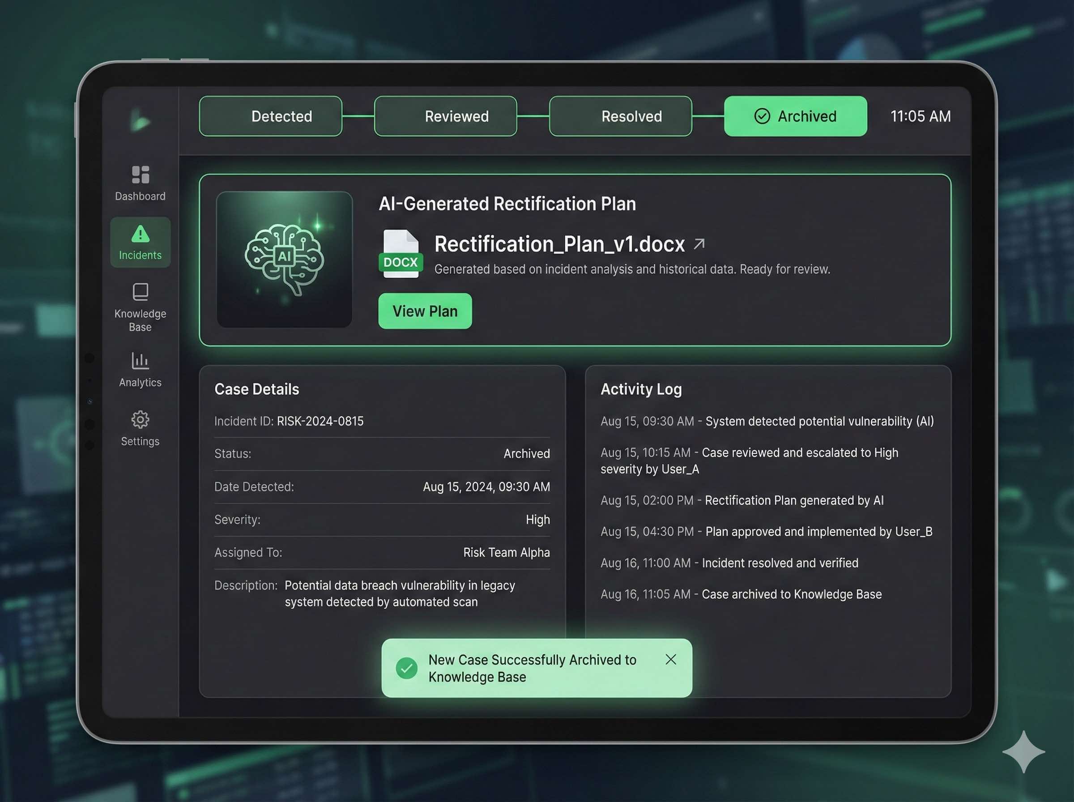Click the checkmark circle in the Archived step

coord(762,116)
